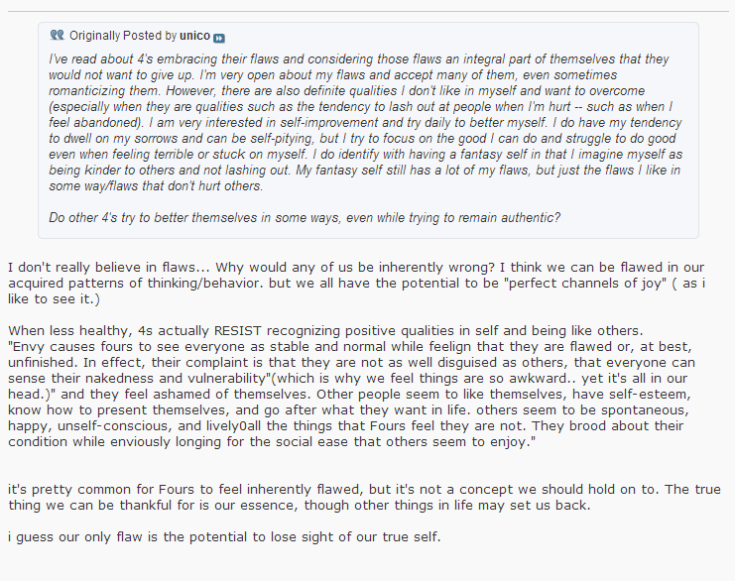Click the sentence "I don't really believe in flaws"
Screen dimensions: 735x581
point(109,268)
